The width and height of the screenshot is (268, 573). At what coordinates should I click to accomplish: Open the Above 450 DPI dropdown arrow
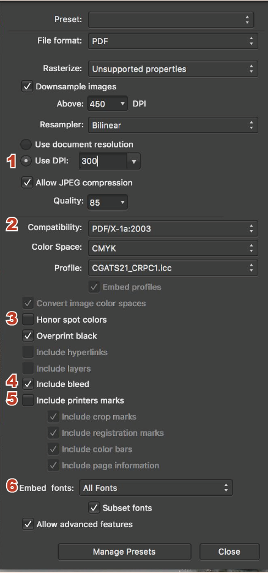(122, 104)
